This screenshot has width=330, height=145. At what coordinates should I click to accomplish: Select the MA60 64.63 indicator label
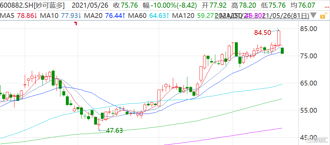pos(149,15)
